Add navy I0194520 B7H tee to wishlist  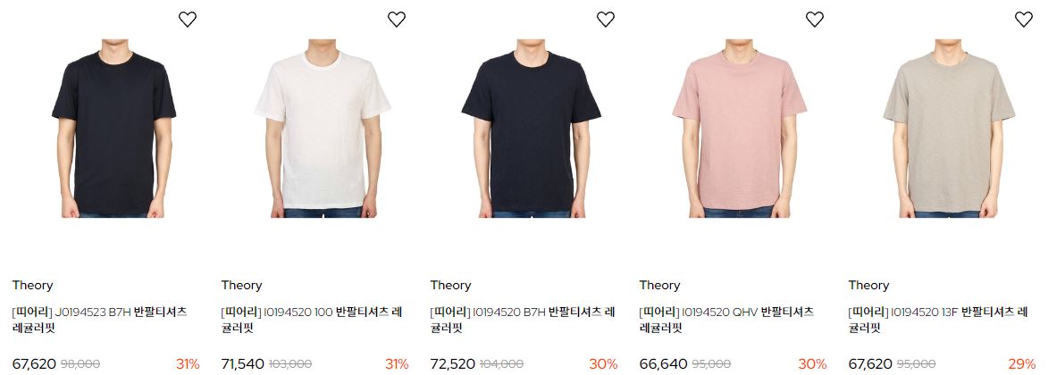[606, 20]
